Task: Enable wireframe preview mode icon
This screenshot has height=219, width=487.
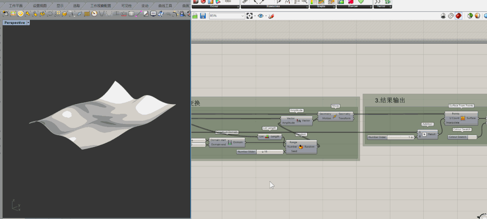Action: (x=451, y=16)
